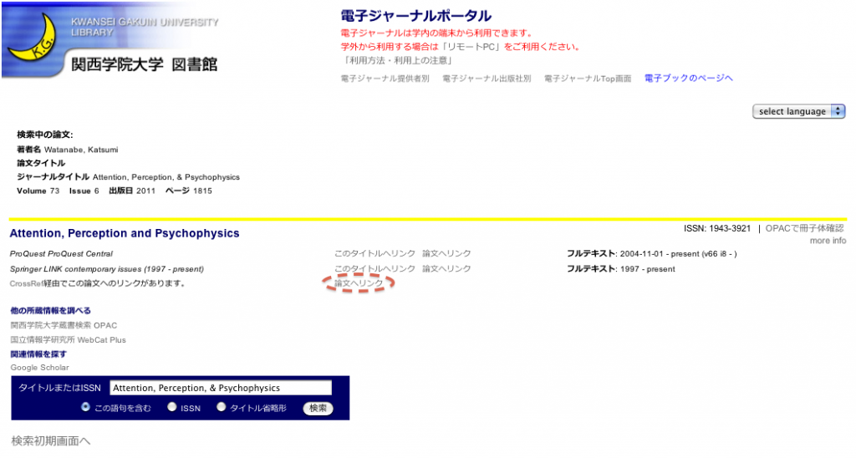Return via 検索初期画面へ link
The width and height of the screenshot is (856, 458).
(x=50, y=440)
